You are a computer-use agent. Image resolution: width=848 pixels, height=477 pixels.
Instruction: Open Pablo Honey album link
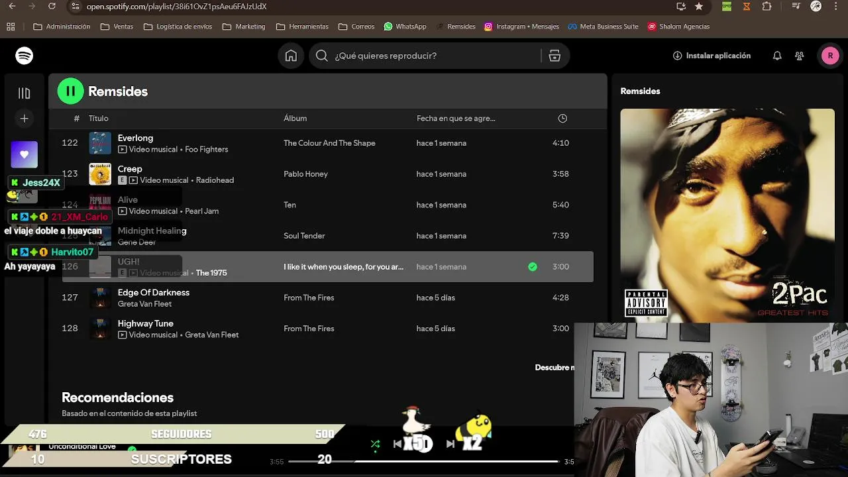point(305,174)
